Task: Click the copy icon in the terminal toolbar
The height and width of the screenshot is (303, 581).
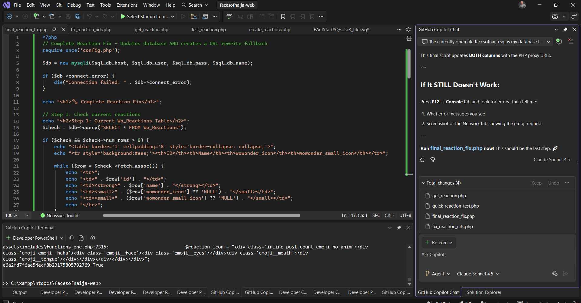Action: point(71,238)
